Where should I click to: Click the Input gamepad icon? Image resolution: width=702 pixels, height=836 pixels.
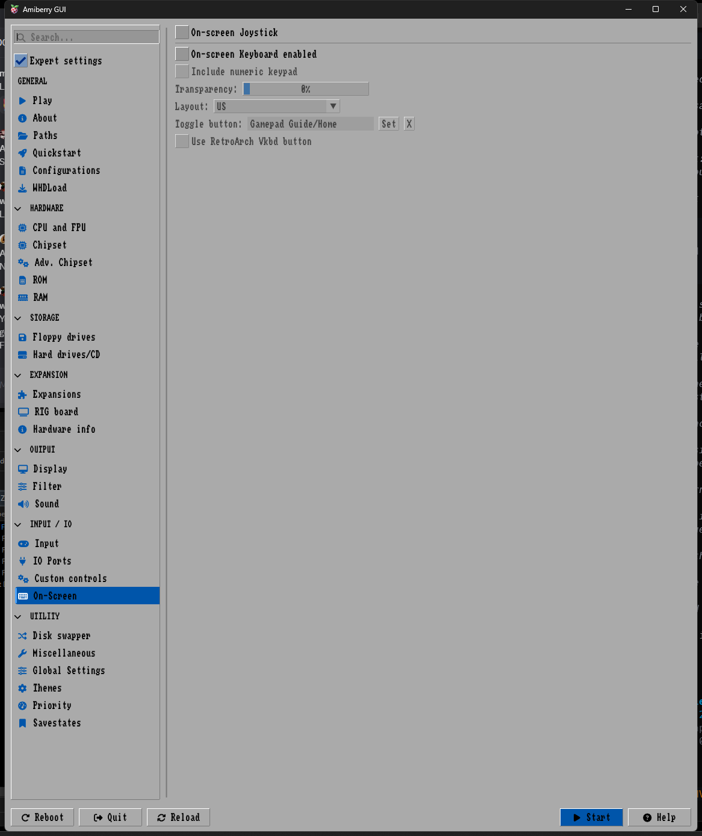[x=23, y=544]
